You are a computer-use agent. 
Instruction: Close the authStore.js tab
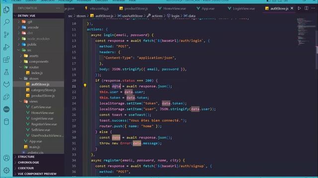point(292,8)
